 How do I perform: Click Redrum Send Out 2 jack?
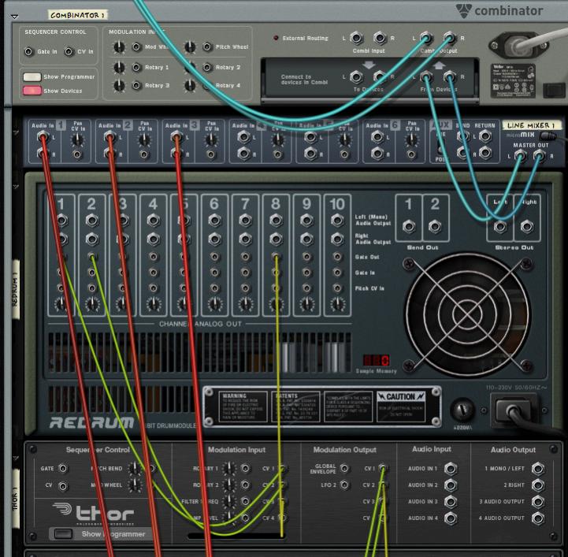pos(435,226)
